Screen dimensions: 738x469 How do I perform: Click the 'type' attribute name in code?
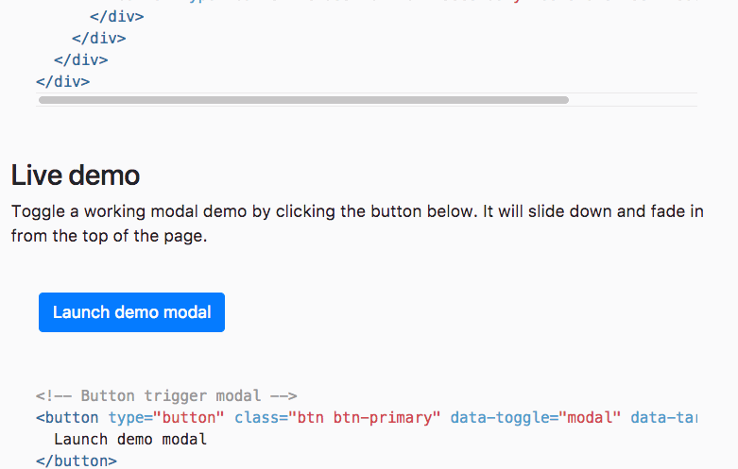126,417
